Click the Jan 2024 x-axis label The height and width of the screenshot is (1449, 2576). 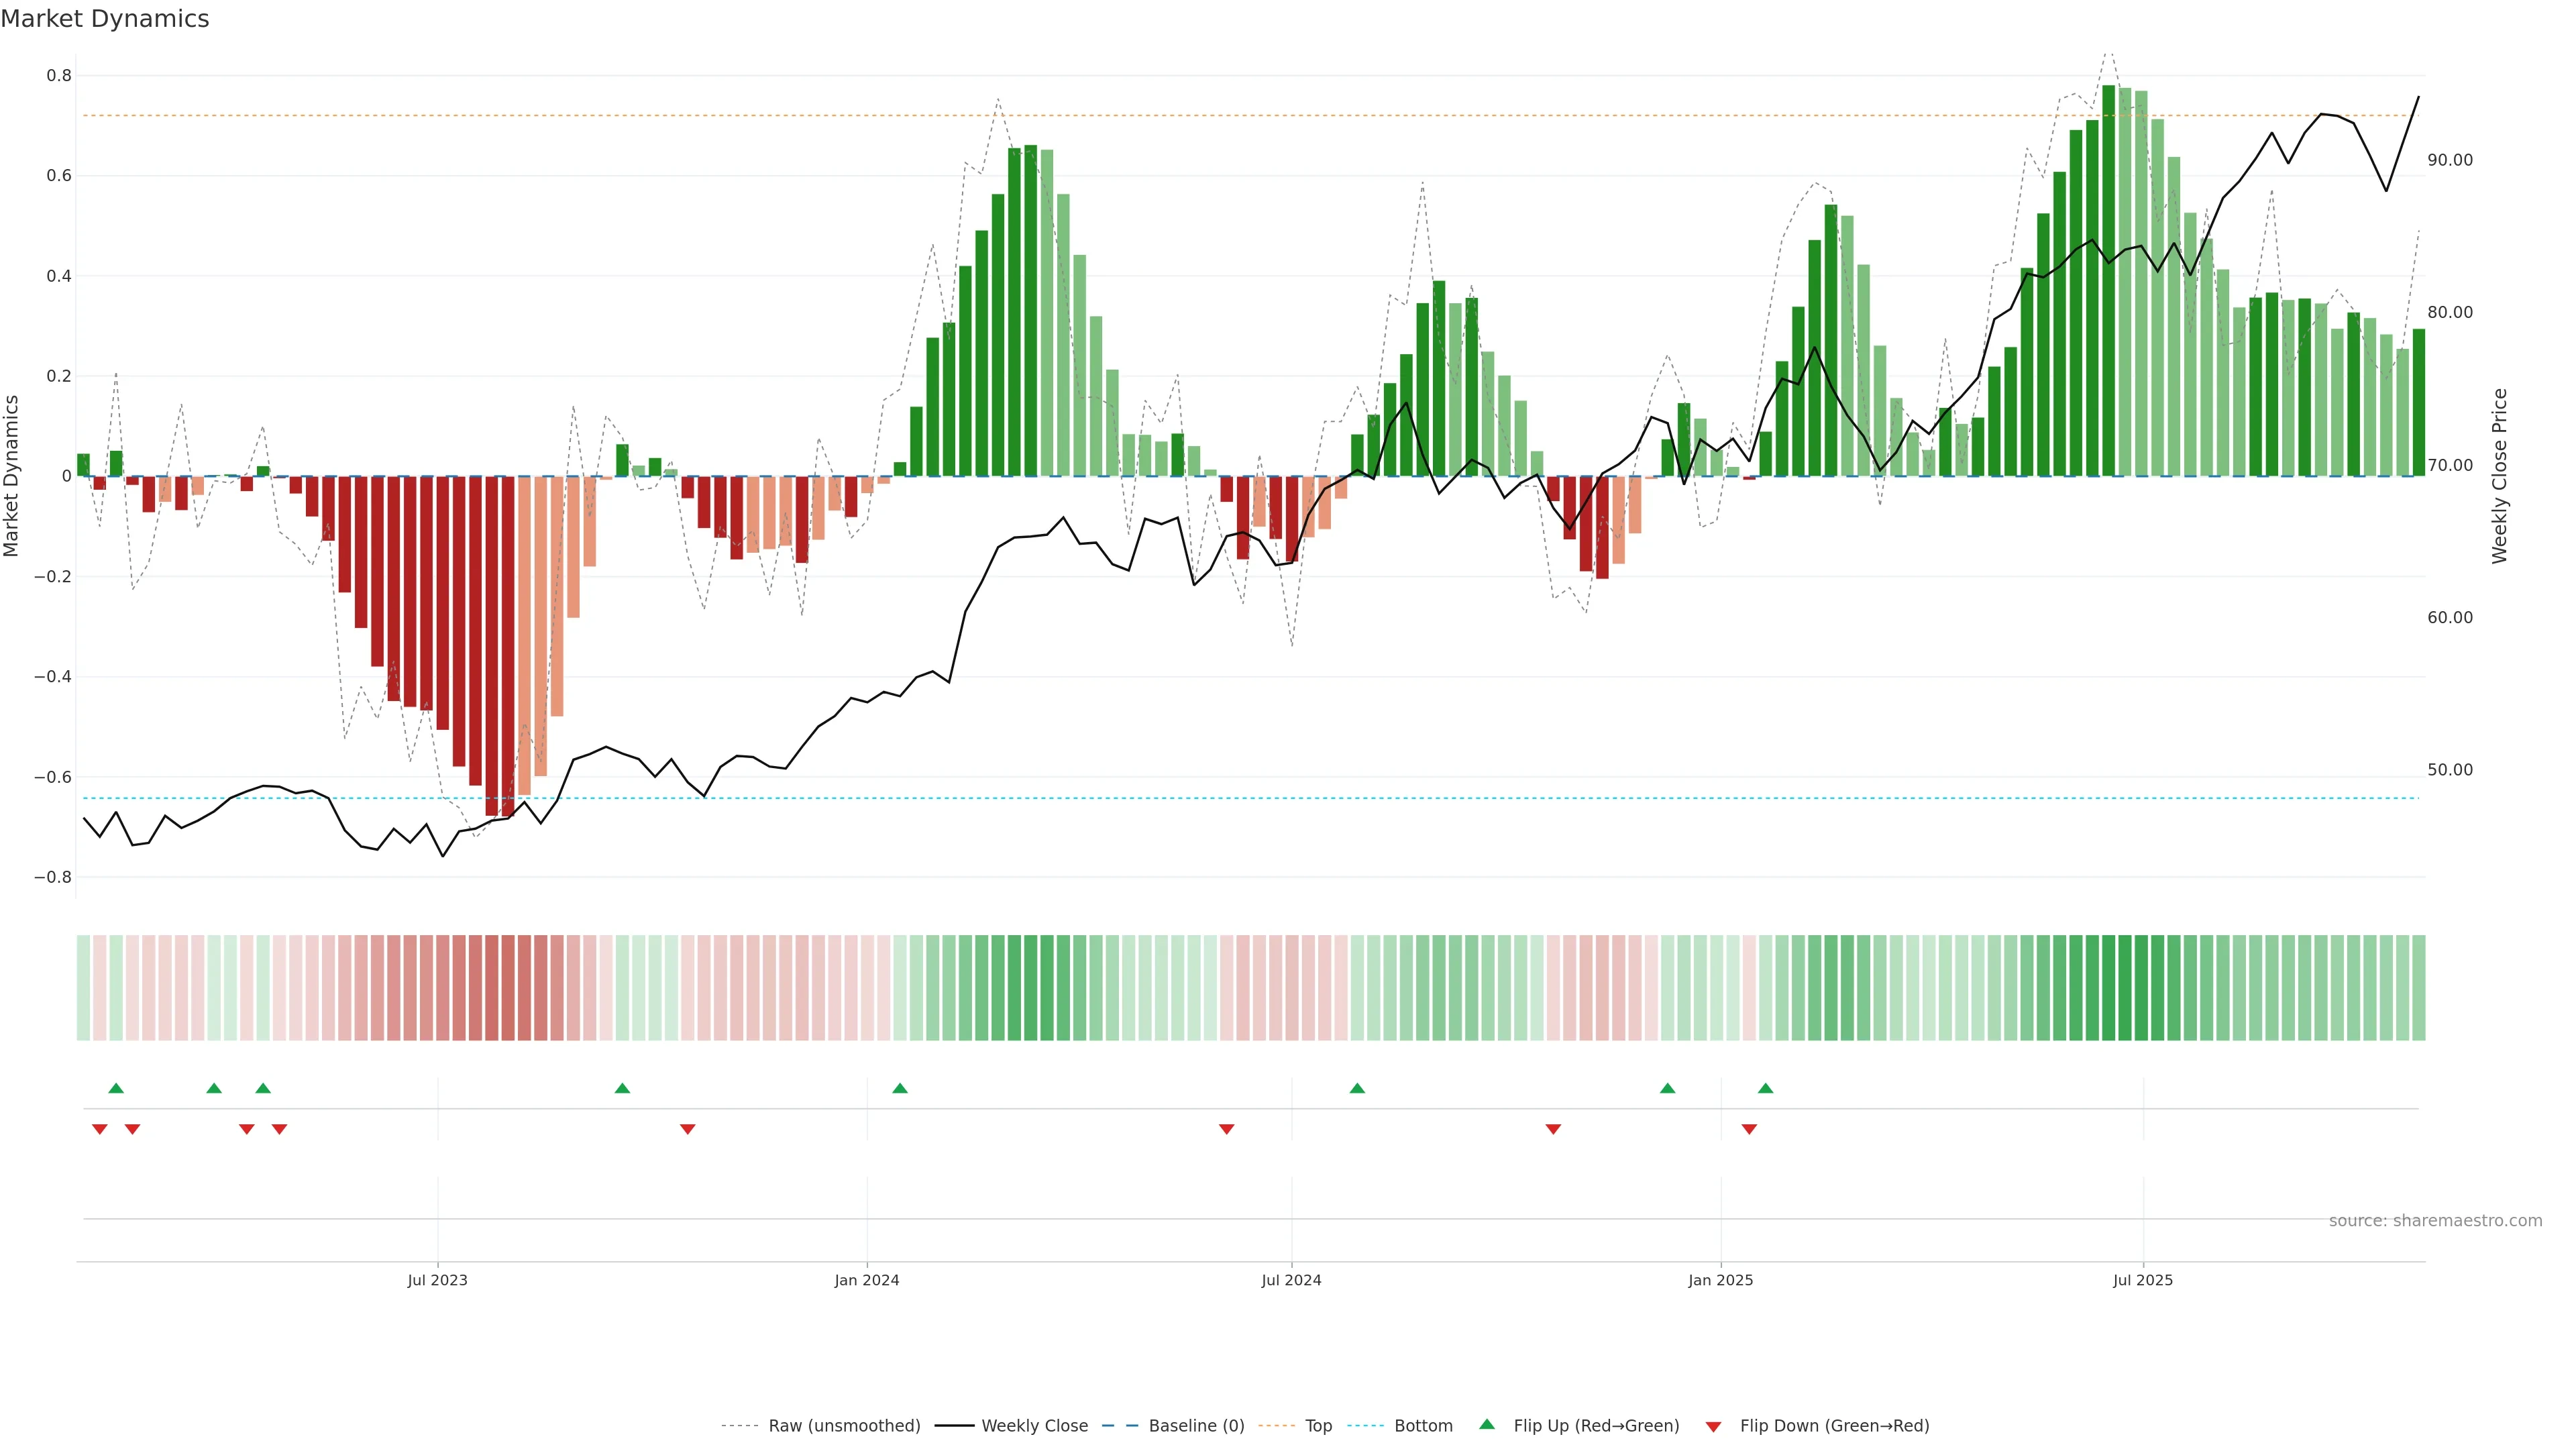click(x=867, y=1280)
